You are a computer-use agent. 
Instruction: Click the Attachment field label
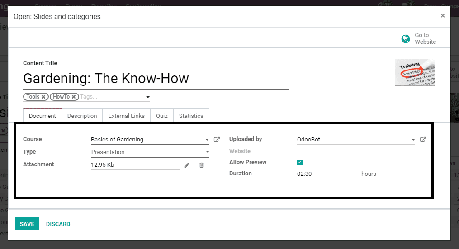point(38,164)
